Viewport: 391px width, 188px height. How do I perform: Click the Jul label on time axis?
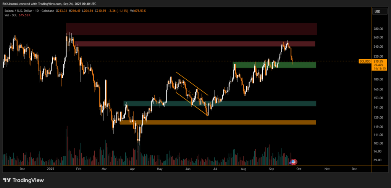(x=215, y=168)
